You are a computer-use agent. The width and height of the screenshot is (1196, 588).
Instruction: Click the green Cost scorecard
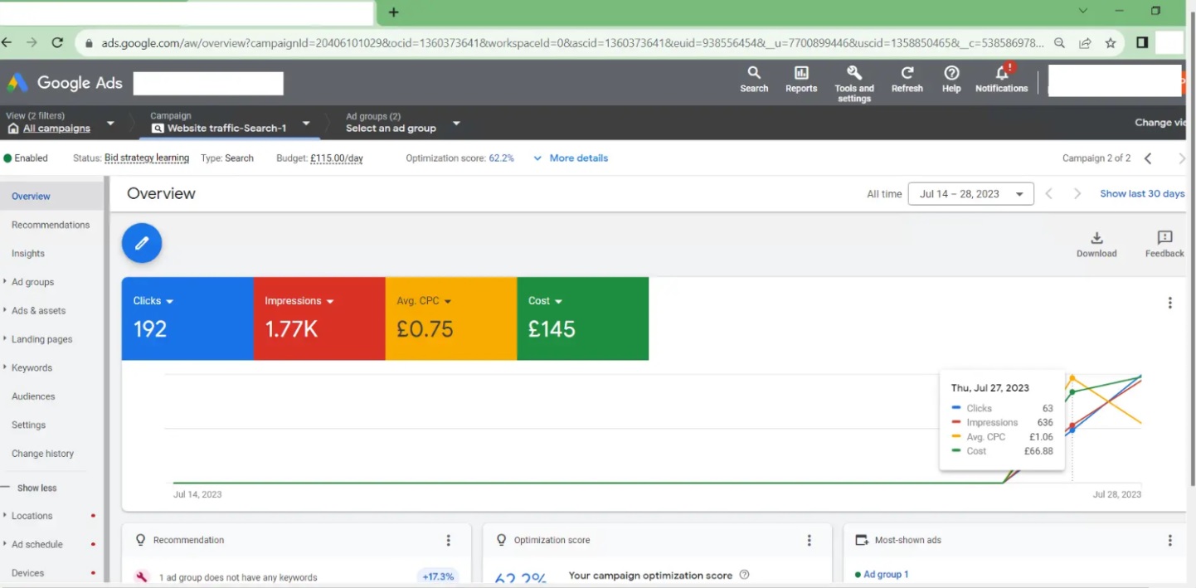(582, 318)
